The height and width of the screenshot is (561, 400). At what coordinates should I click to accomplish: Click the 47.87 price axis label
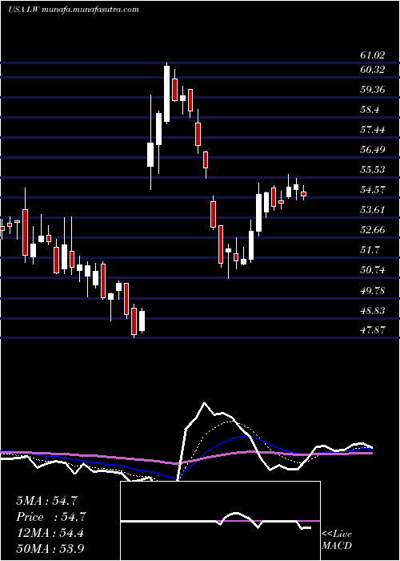[x=373, y=330]
